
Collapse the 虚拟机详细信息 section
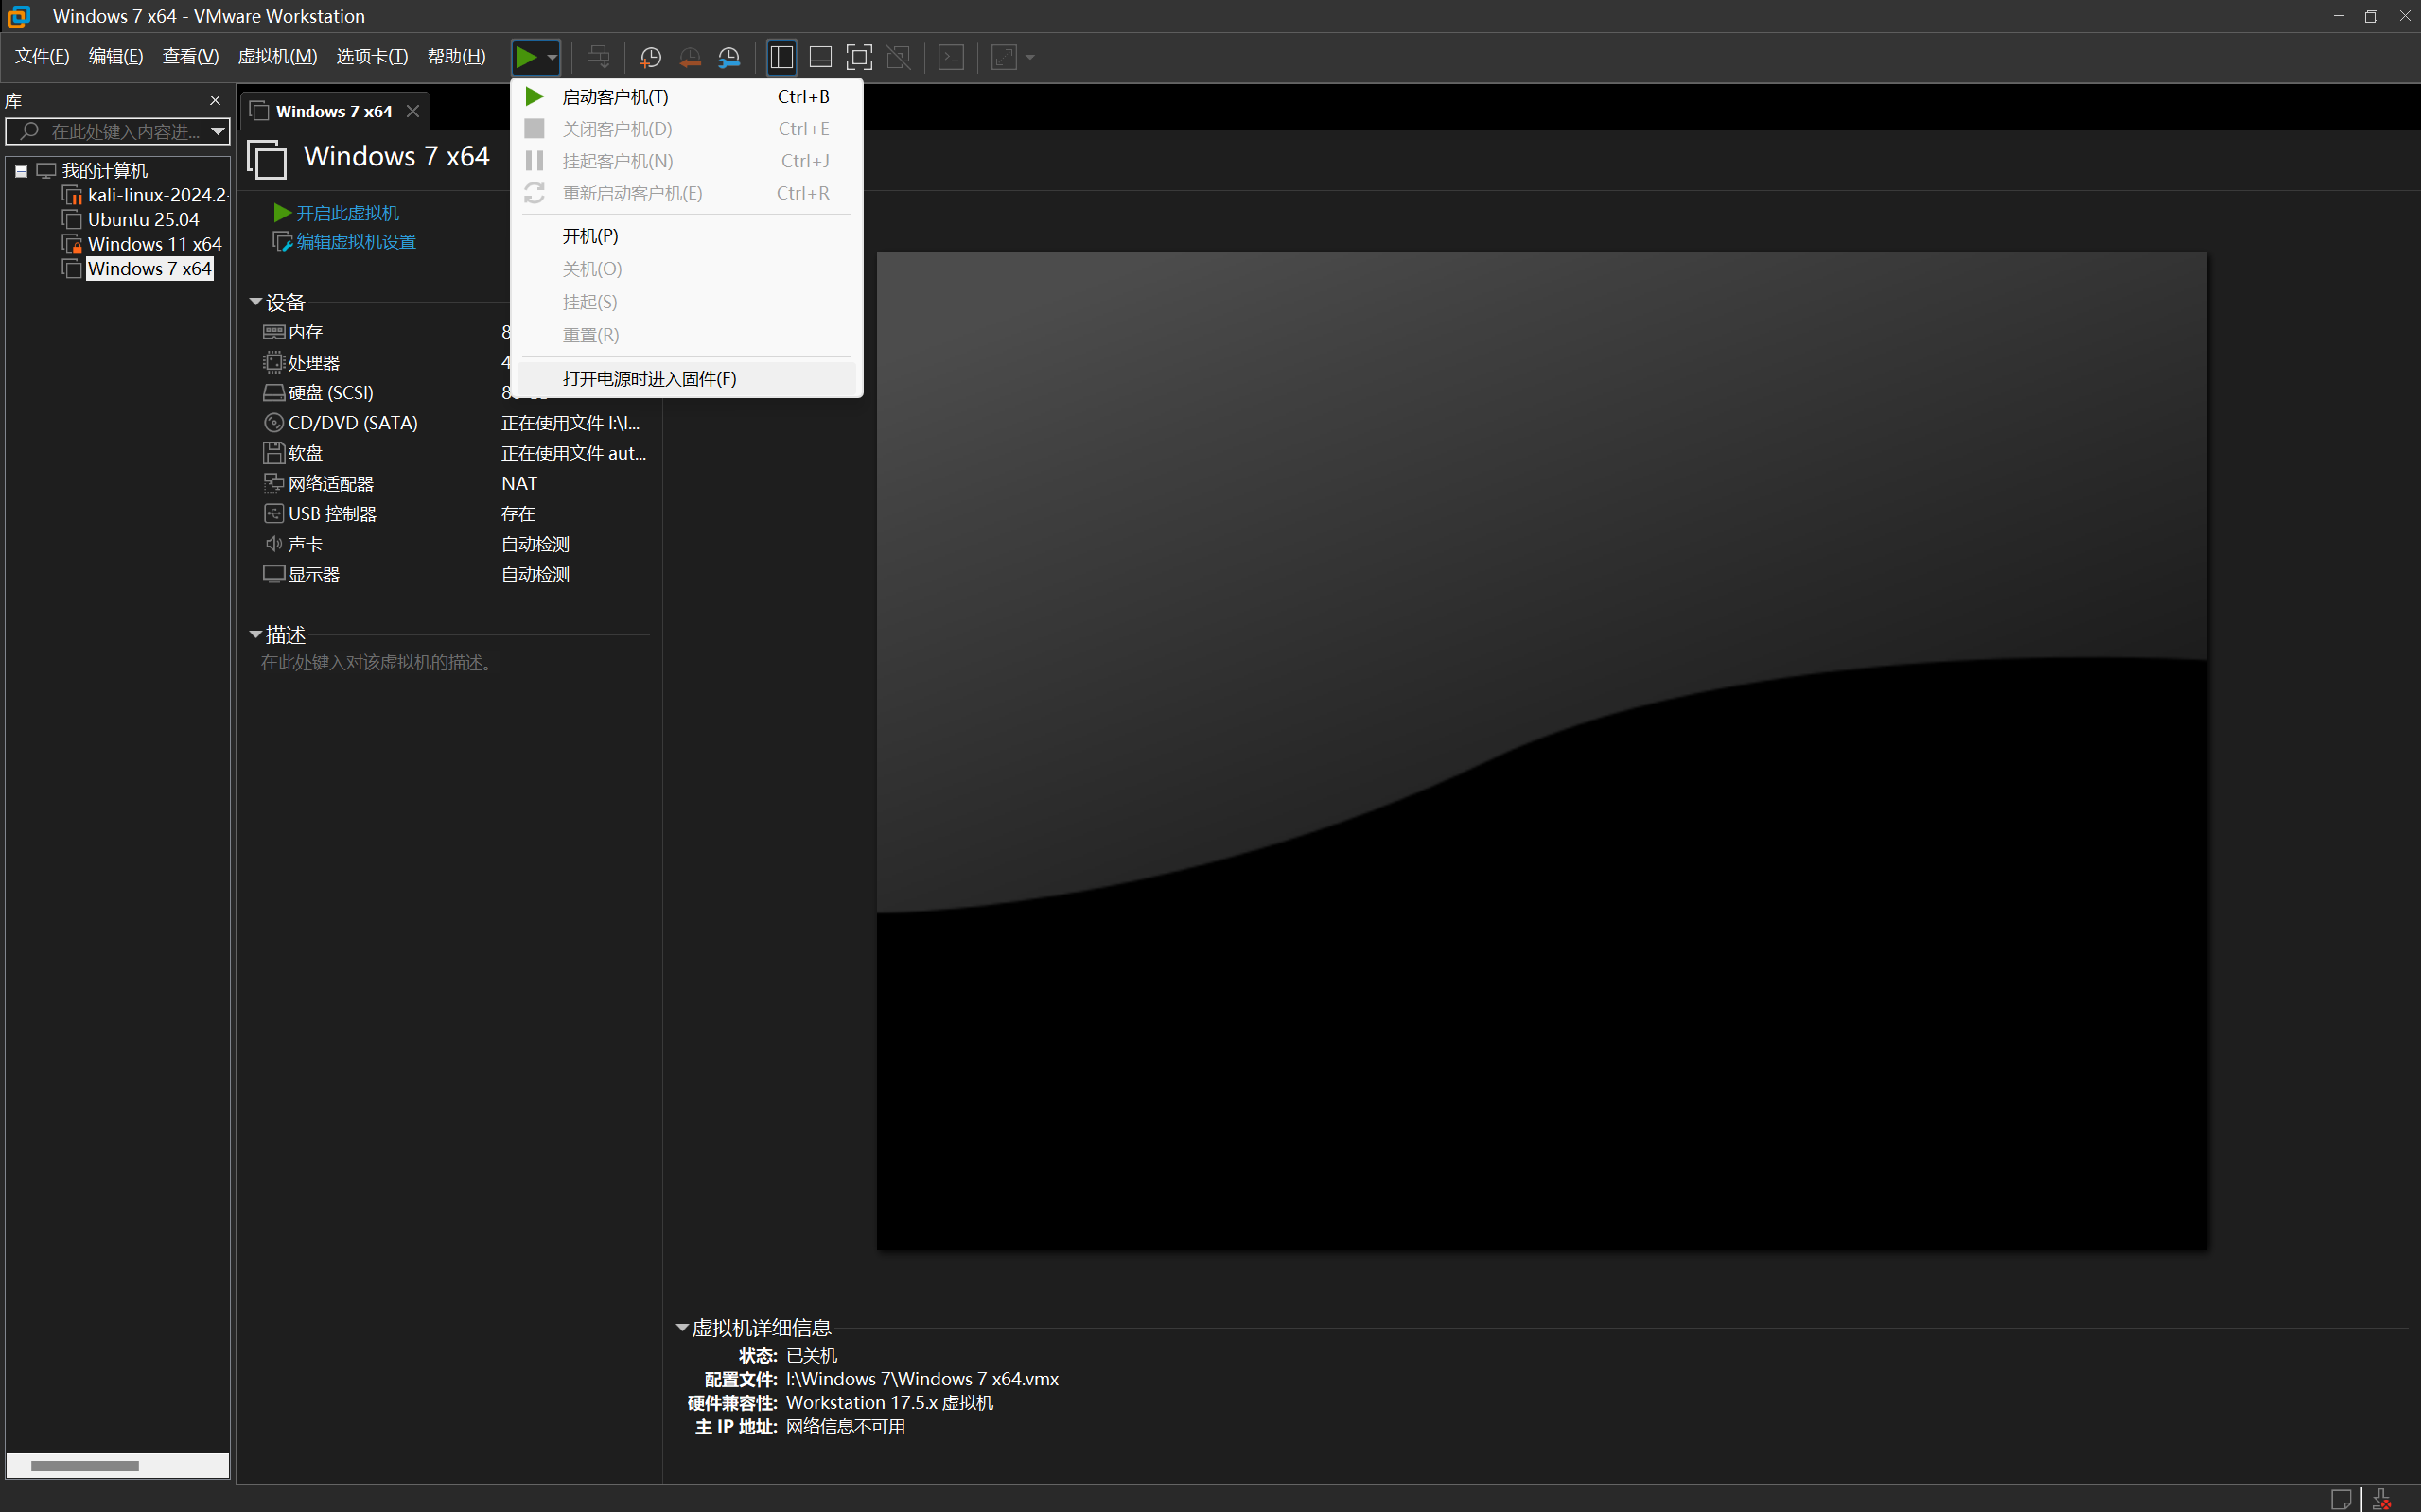(682, 1328)
